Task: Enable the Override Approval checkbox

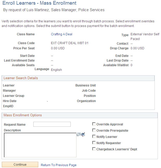Action: [94, 124]
